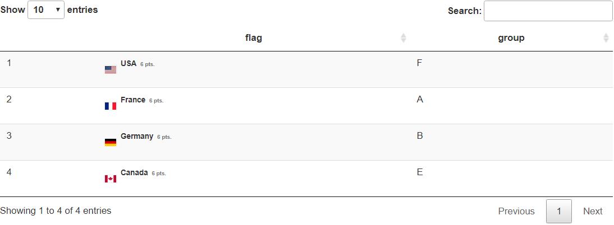
Task: Go to the Previous page
Action: coord(516,212)
